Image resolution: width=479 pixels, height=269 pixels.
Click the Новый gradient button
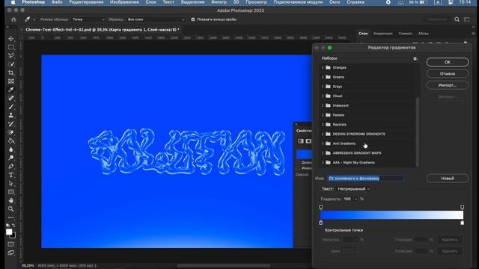448,178
